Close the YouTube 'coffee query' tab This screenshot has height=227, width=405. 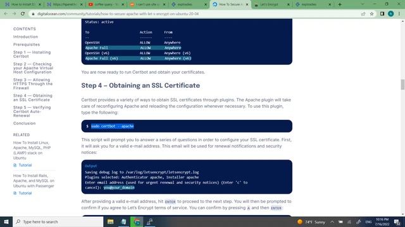(x=123, y=4)
